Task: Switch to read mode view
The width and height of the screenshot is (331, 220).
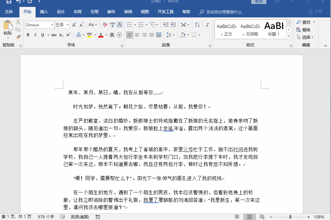Action: tap(237, 217)
